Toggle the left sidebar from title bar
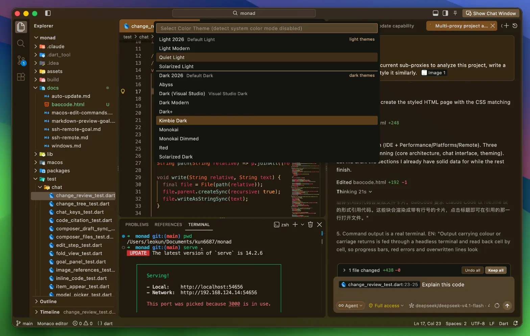The height and width of the screenshot is (336, 530). (x=48, y=13)
